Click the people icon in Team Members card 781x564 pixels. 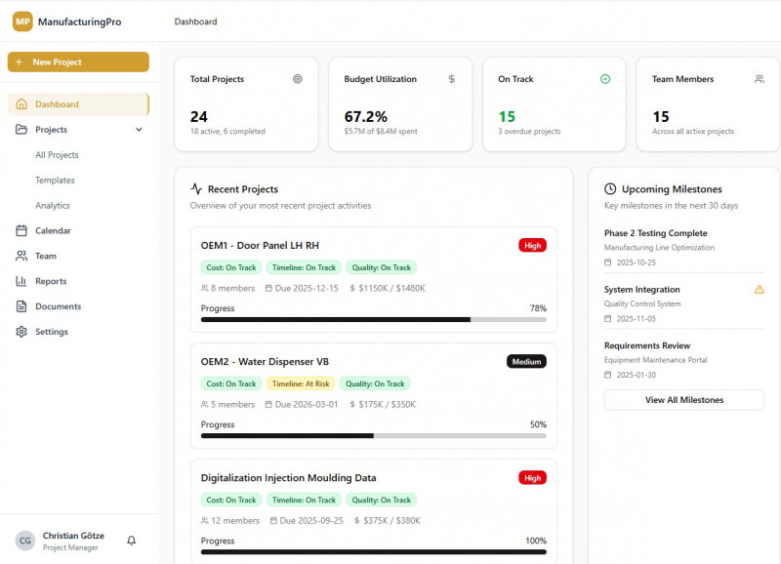759,79
